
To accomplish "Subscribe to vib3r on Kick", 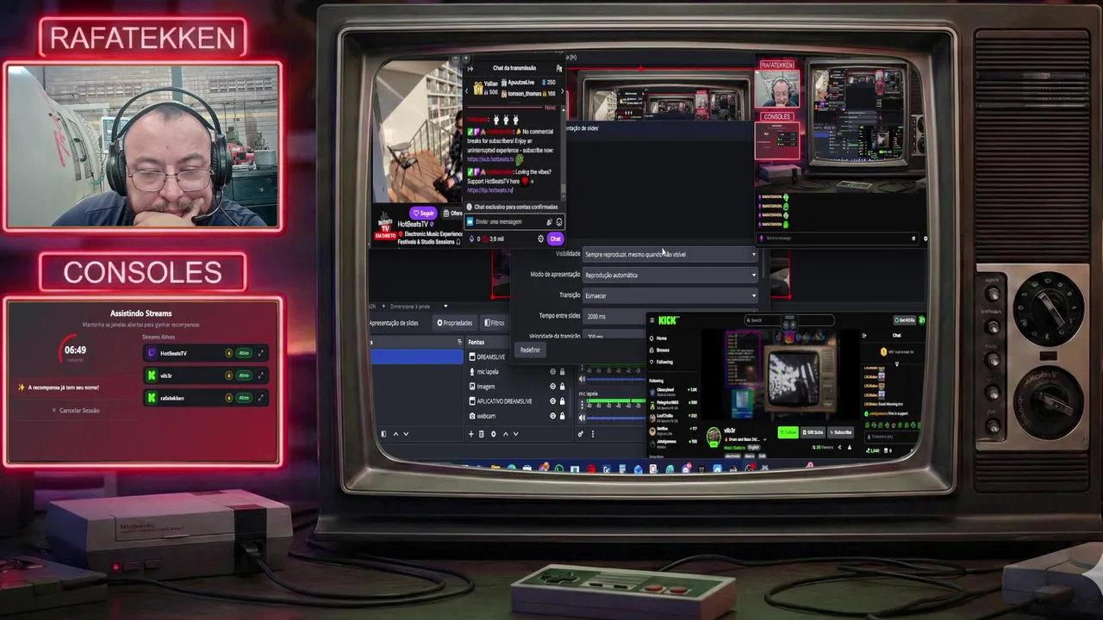I will click(x=841, y=432).
